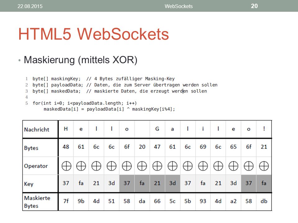Select the exclamation mark in the Nachricht row

click(264, 129)
